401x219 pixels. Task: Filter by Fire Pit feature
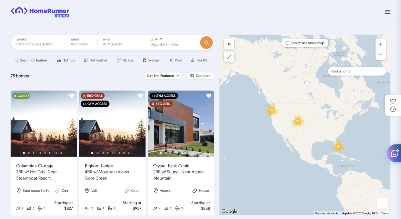[x=199, y=60]
